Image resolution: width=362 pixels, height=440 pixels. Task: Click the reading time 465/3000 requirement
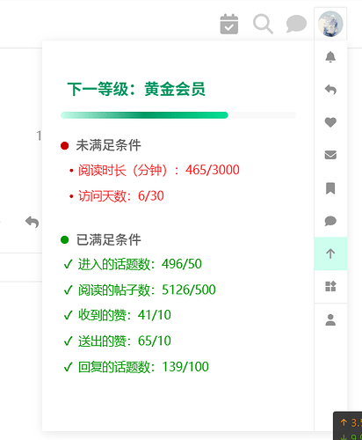pyautogui.click(x=159, y=170)
